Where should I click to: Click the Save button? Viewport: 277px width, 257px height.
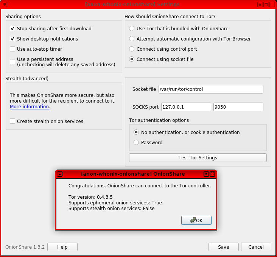pyautogui.click(x=223, y=247)
